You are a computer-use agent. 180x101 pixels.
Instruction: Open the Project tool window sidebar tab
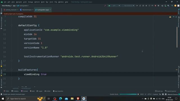[1, 11]
